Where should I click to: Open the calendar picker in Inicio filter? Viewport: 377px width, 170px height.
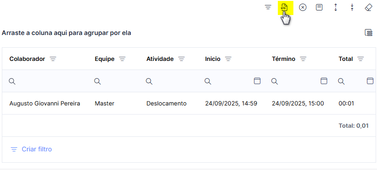[x=257, y=81]
